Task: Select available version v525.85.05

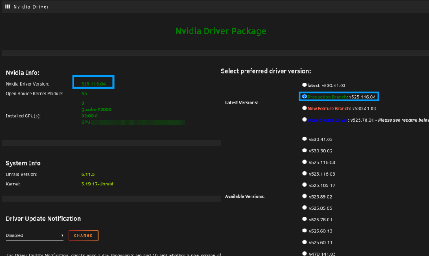Action: [x=304, y=208]
